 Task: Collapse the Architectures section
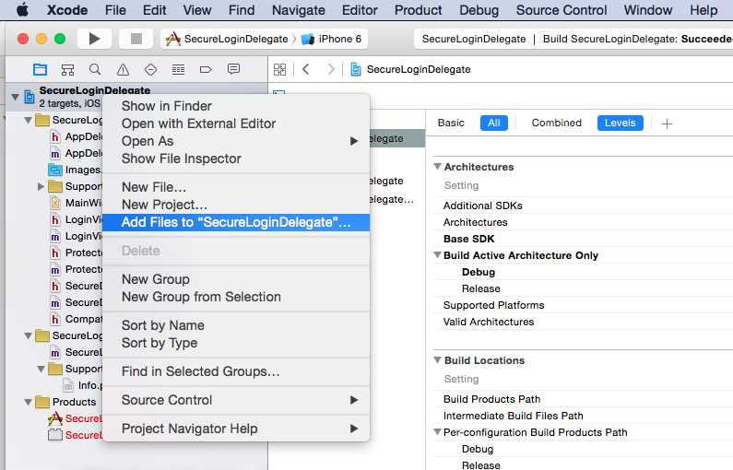click(x=437, y=166)
